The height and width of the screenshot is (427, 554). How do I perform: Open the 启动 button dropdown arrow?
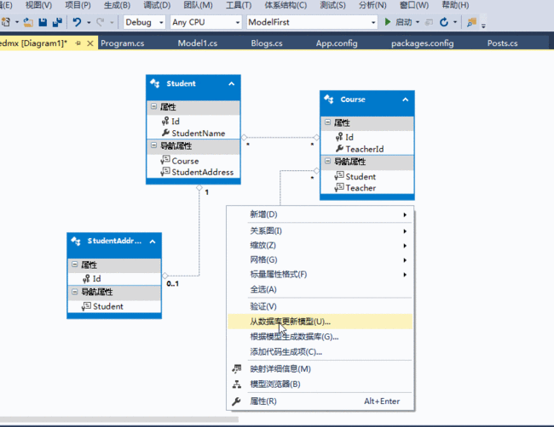[x=418, y=22]
